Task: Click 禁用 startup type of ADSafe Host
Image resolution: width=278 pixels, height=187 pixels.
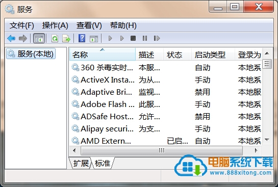Action: point(203,117)
